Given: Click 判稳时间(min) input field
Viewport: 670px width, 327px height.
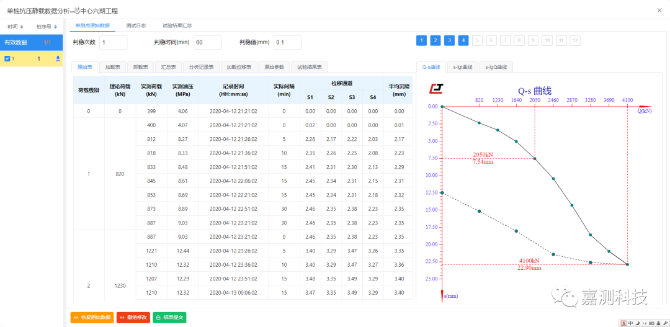Looking at the screenshot, I should click(207, 43).
